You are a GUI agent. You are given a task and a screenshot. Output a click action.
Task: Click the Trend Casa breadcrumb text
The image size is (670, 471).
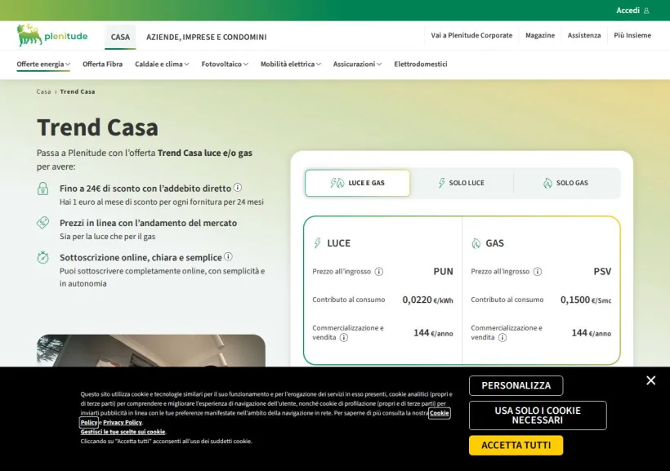tap(78, 91)
